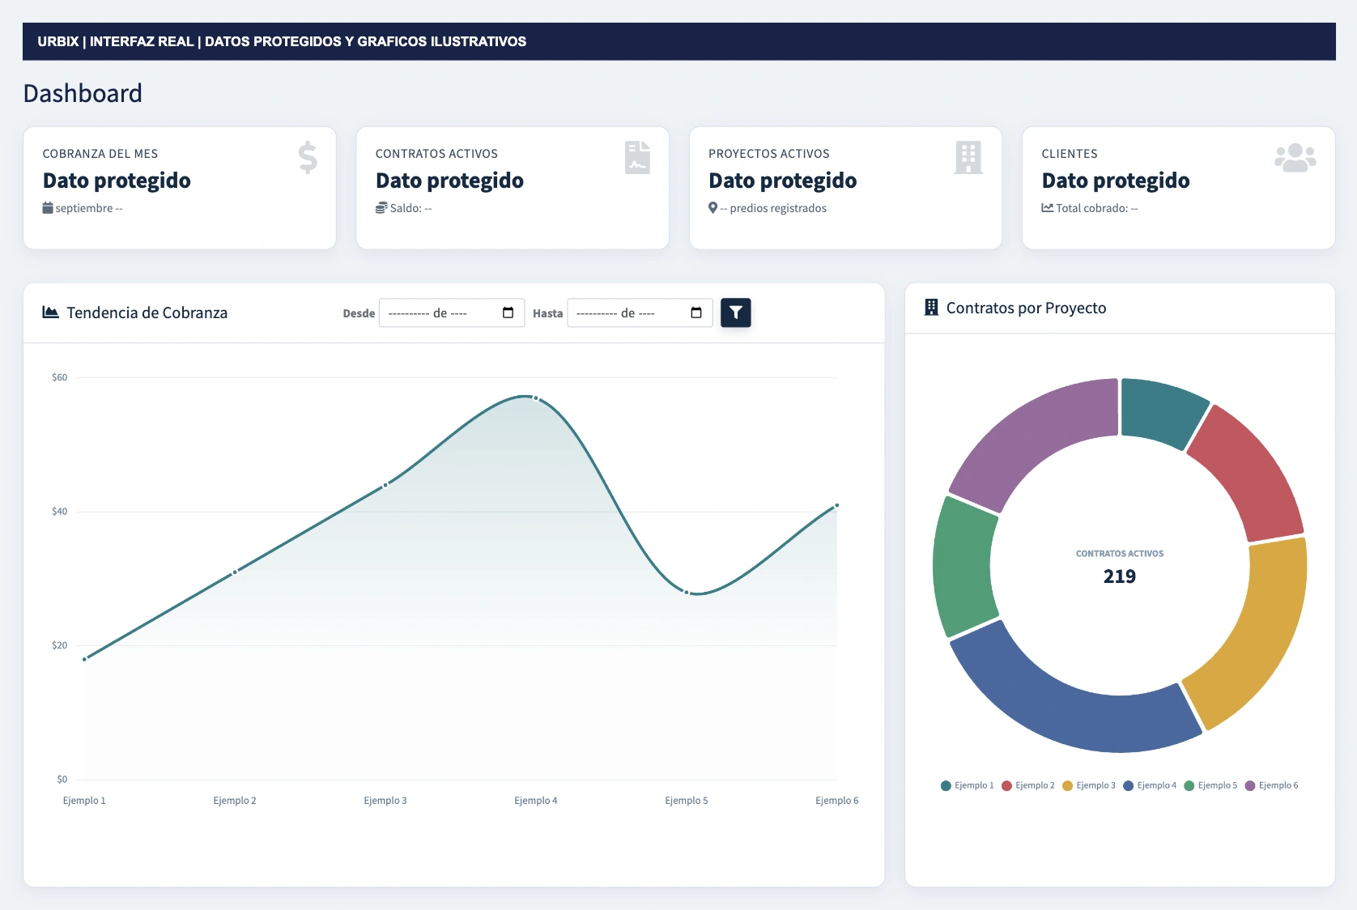Viewport: 1357px width, 910px height.
Task: Click the line chart peak point at Ejemplo 4
Action: [536, 398]
